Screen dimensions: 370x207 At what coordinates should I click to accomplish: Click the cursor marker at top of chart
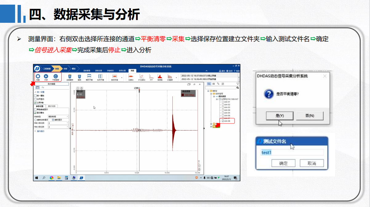(x=139, y=91)
